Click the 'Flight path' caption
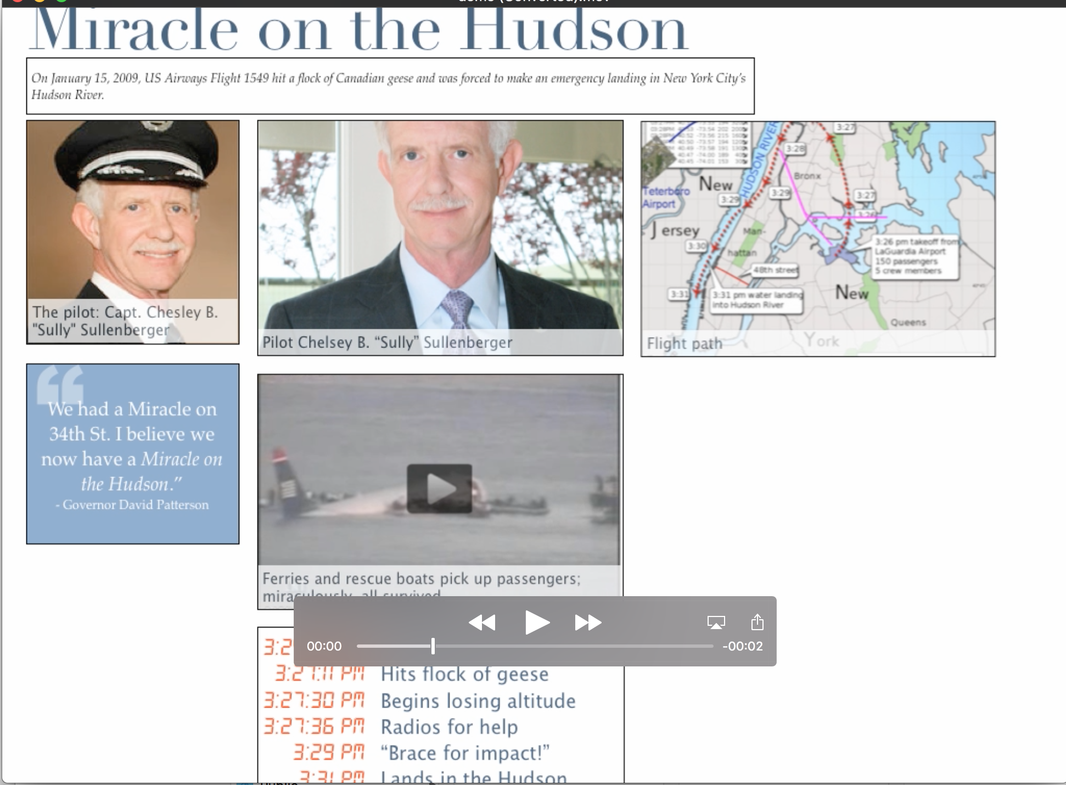1066x785 pixels. [685, 344]
